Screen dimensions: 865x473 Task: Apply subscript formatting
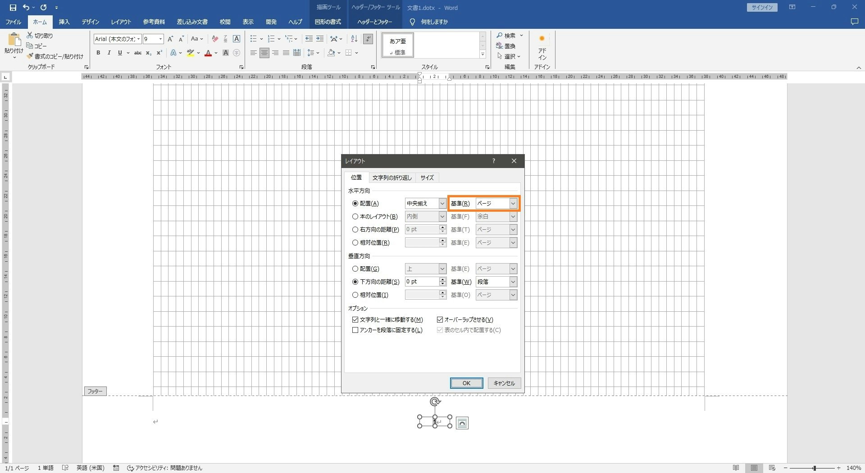(149, 53)
